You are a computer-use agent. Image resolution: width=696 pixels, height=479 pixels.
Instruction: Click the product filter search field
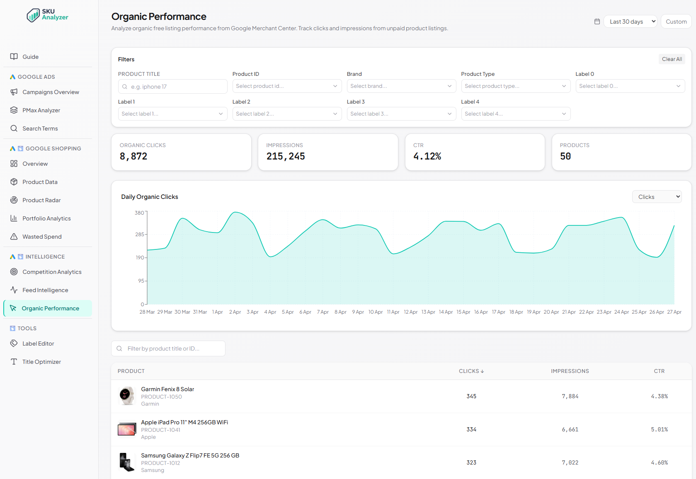tap(168, 348)
